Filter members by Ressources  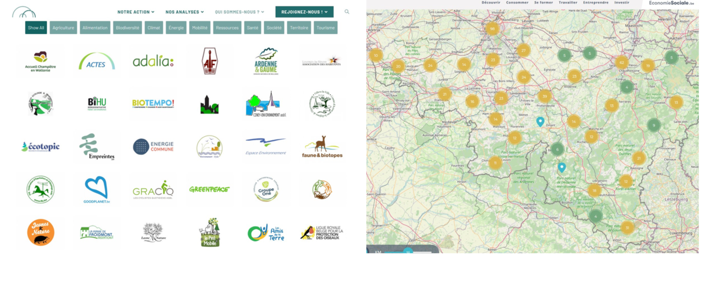point(227,28)
